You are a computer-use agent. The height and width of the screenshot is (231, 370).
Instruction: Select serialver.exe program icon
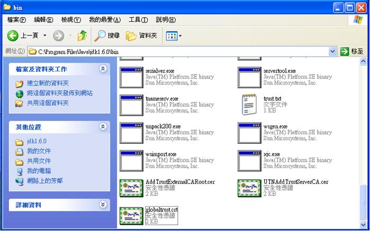131,77
